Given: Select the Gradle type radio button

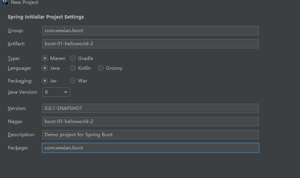Looking at the screenshot, I should click(x=73, y=58).
